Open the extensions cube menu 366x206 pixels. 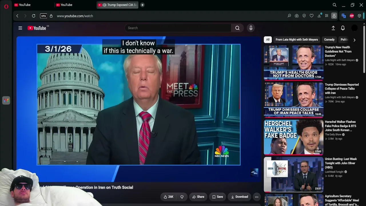(x=359, y=16)
